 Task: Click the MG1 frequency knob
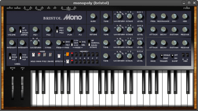click(x=35, y=29)
